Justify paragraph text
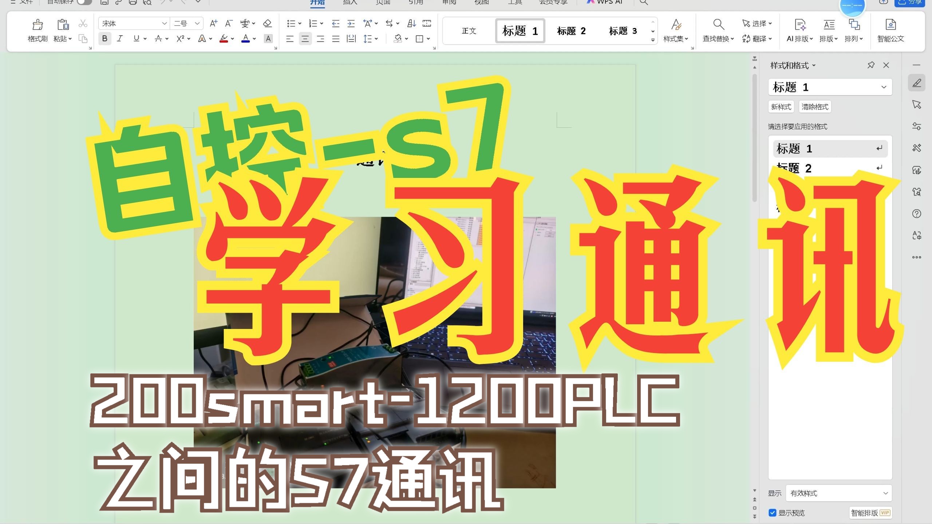 click(336, 39)
